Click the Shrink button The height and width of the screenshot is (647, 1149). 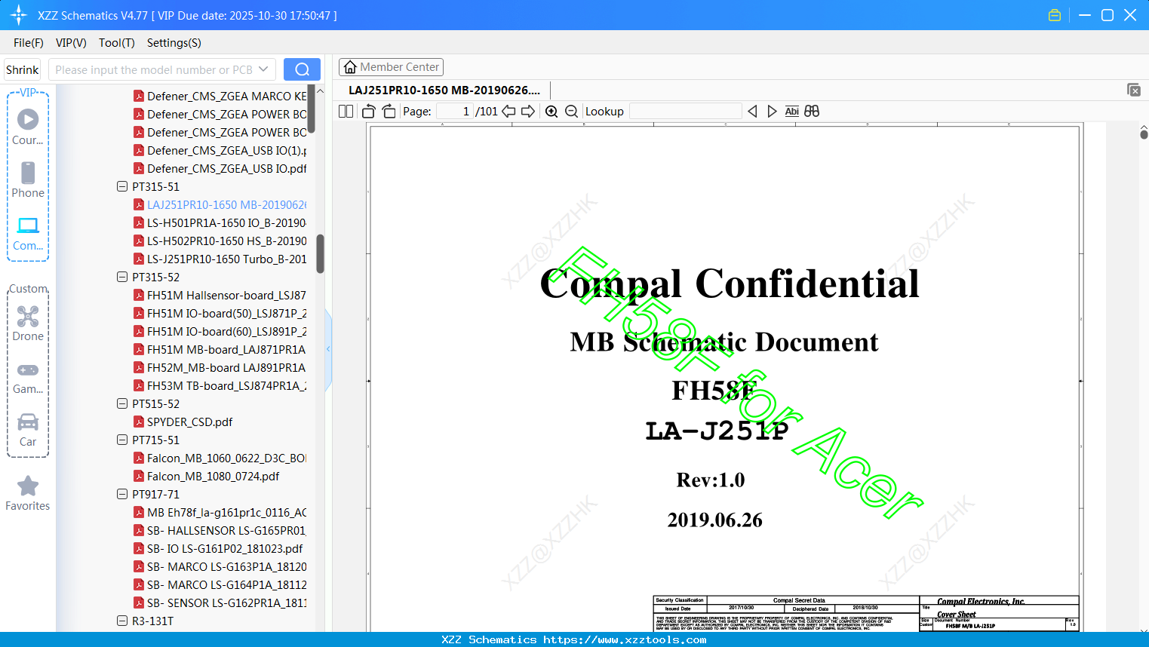pos(23,69)
